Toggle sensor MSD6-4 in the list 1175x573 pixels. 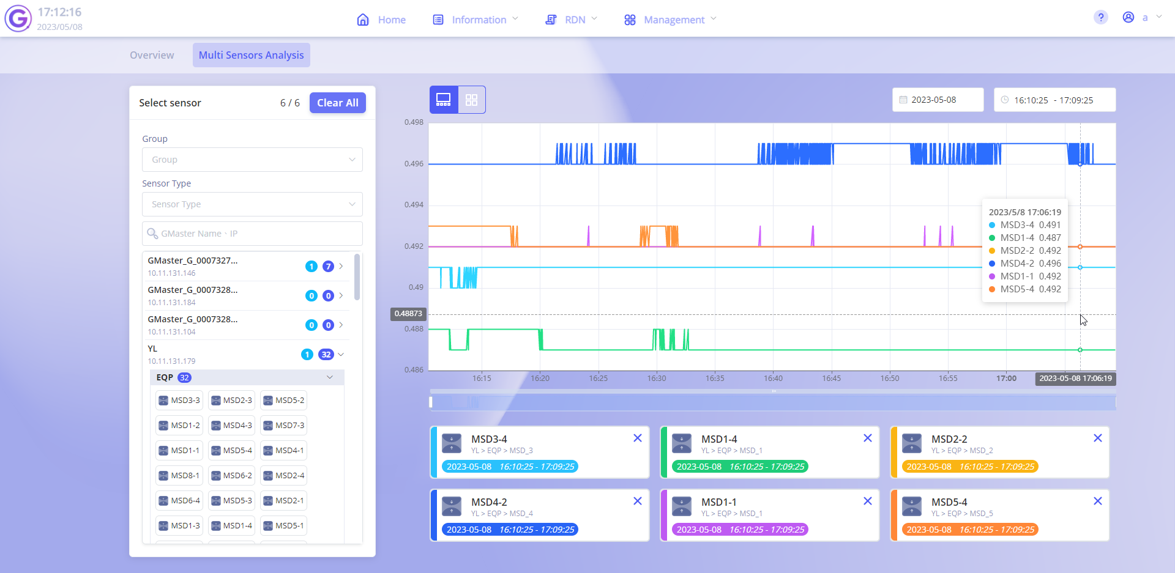179,501
